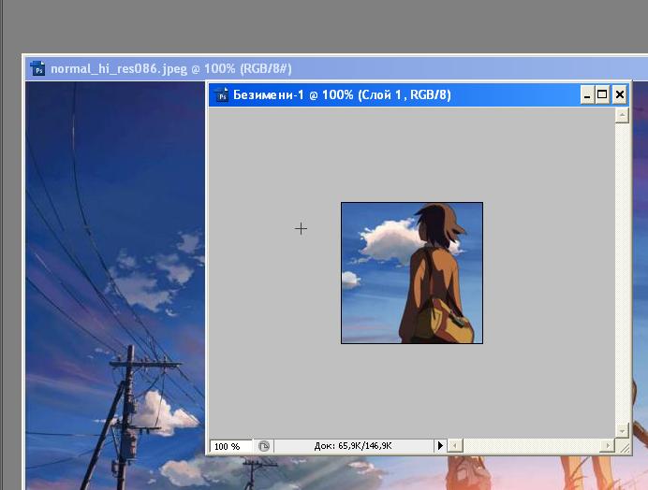Click the horizontal scrollbar right arrow in Безимени-1

pyautogui.click(x=607, y=446)
